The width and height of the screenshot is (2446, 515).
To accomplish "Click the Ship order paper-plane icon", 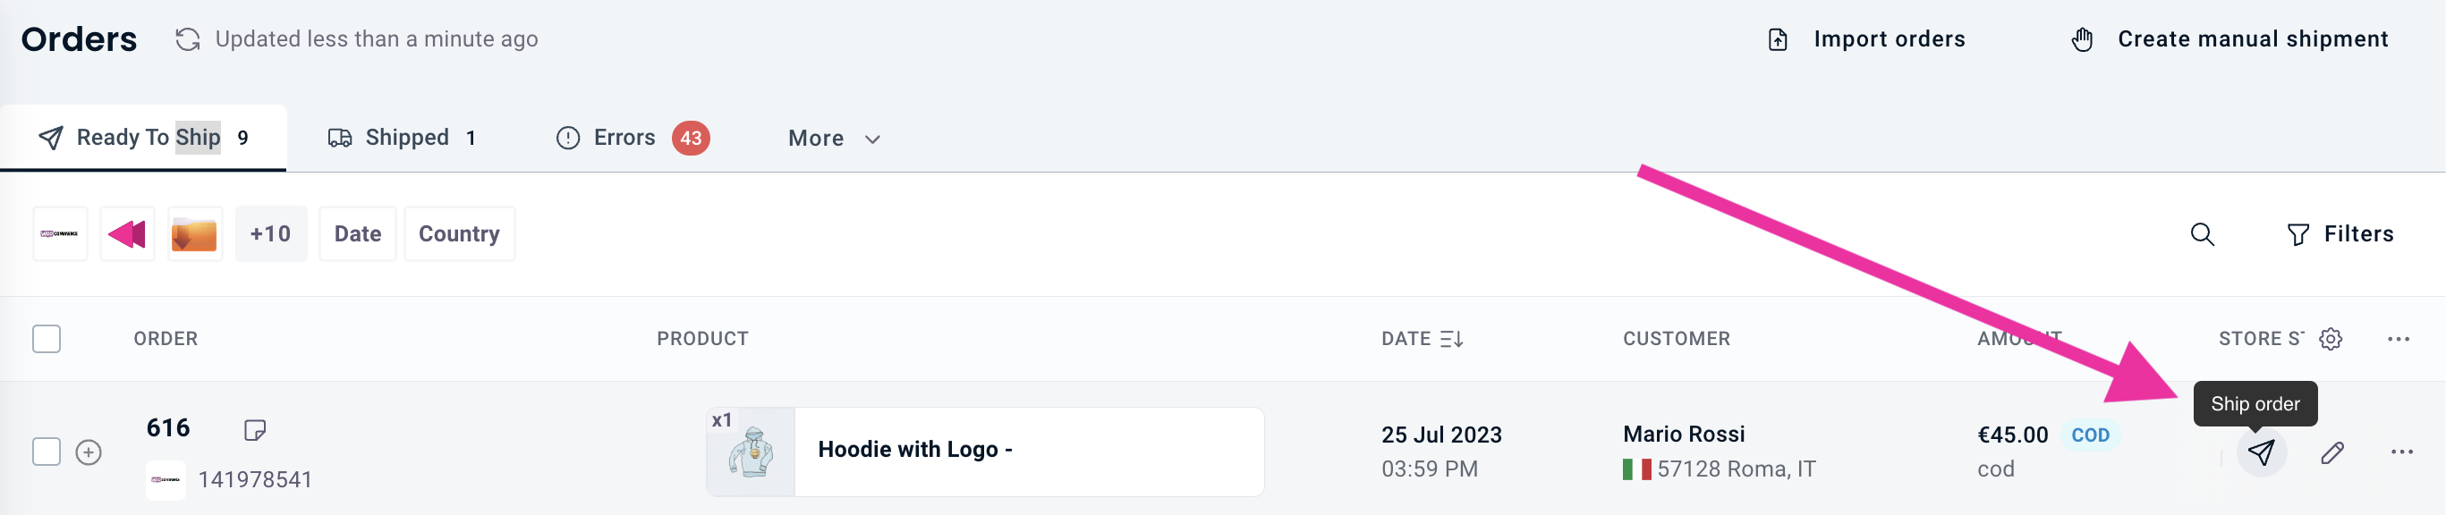I will [2261, 452].
